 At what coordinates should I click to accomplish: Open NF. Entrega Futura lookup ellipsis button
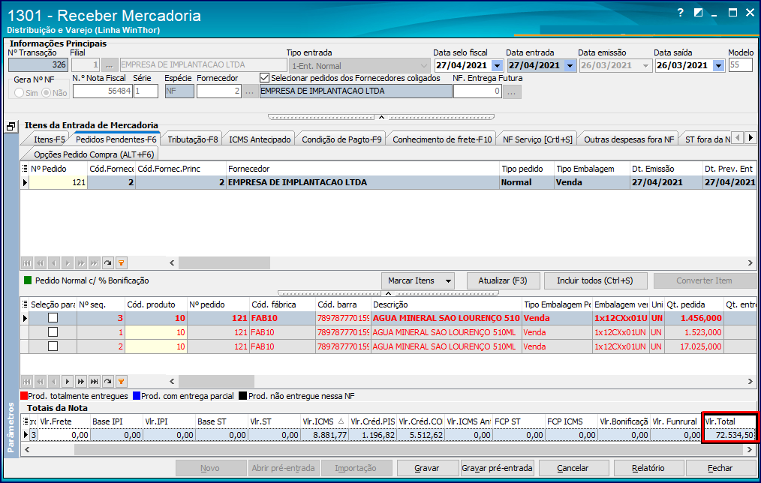512,91
